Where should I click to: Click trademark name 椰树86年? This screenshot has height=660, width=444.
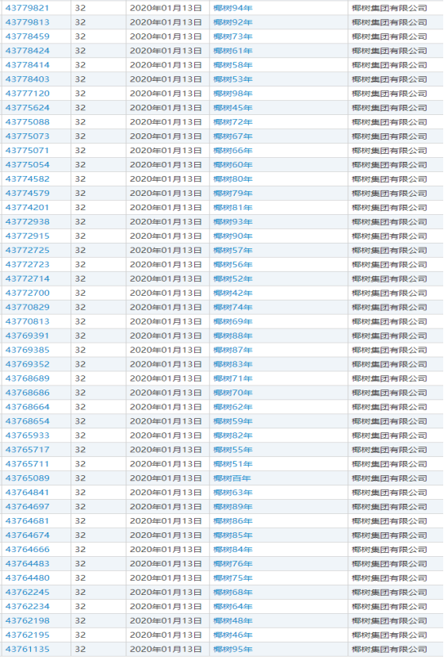[x=233, y=521]
